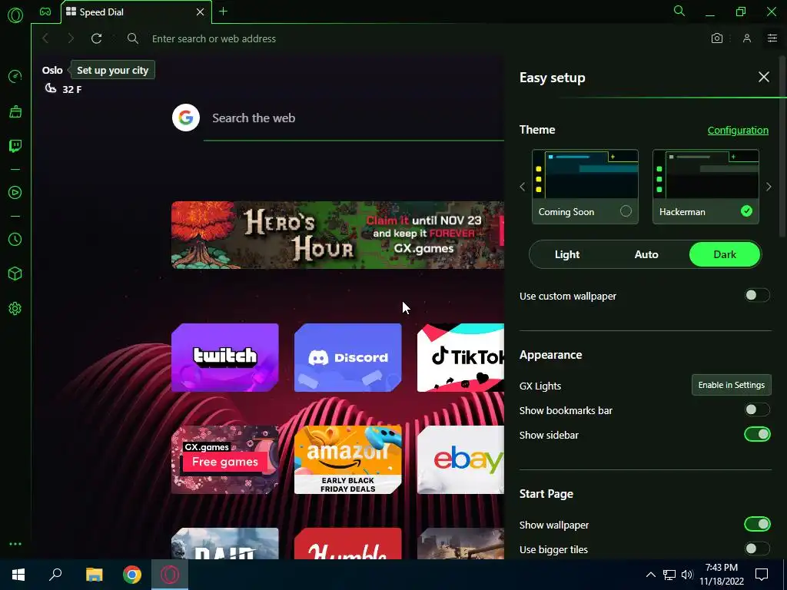Open the volume control in system tray

[687, 575]
